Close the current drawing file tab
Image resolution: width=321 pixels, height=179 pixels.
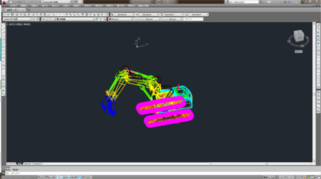pos(23,10)
